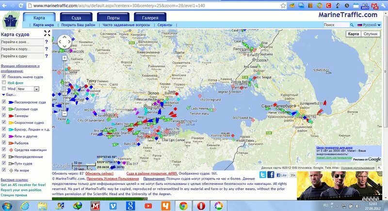Click the Gmail extension icon
The height and width of the screenshot is (211, 388).
point(374,5)
